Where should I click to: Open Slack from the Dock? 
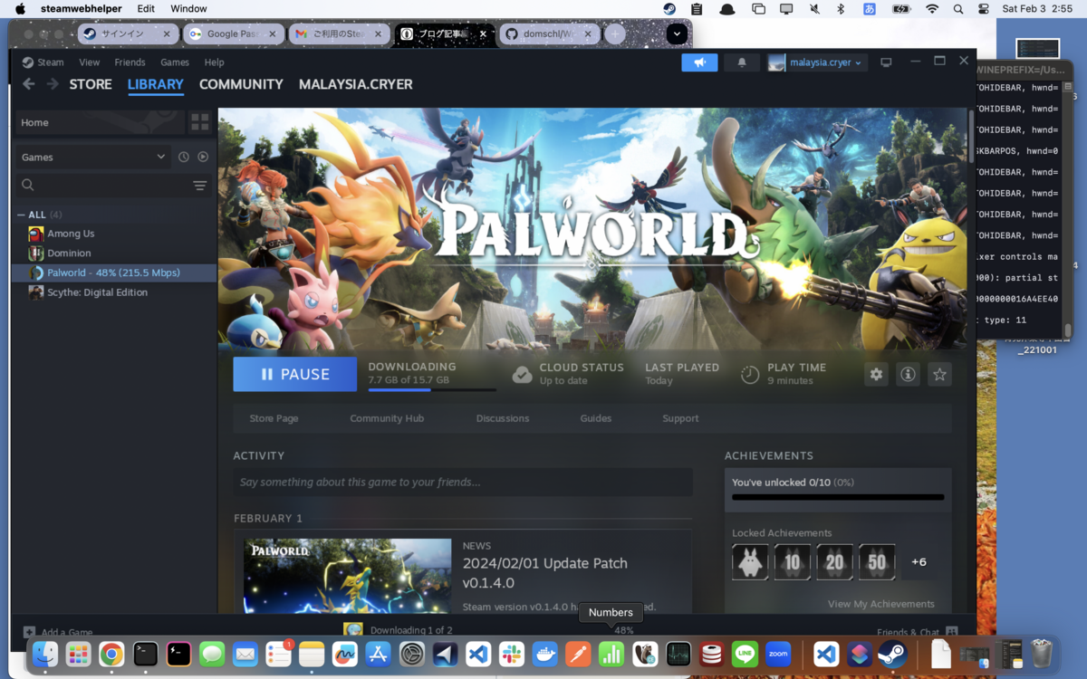coord(512,654)
